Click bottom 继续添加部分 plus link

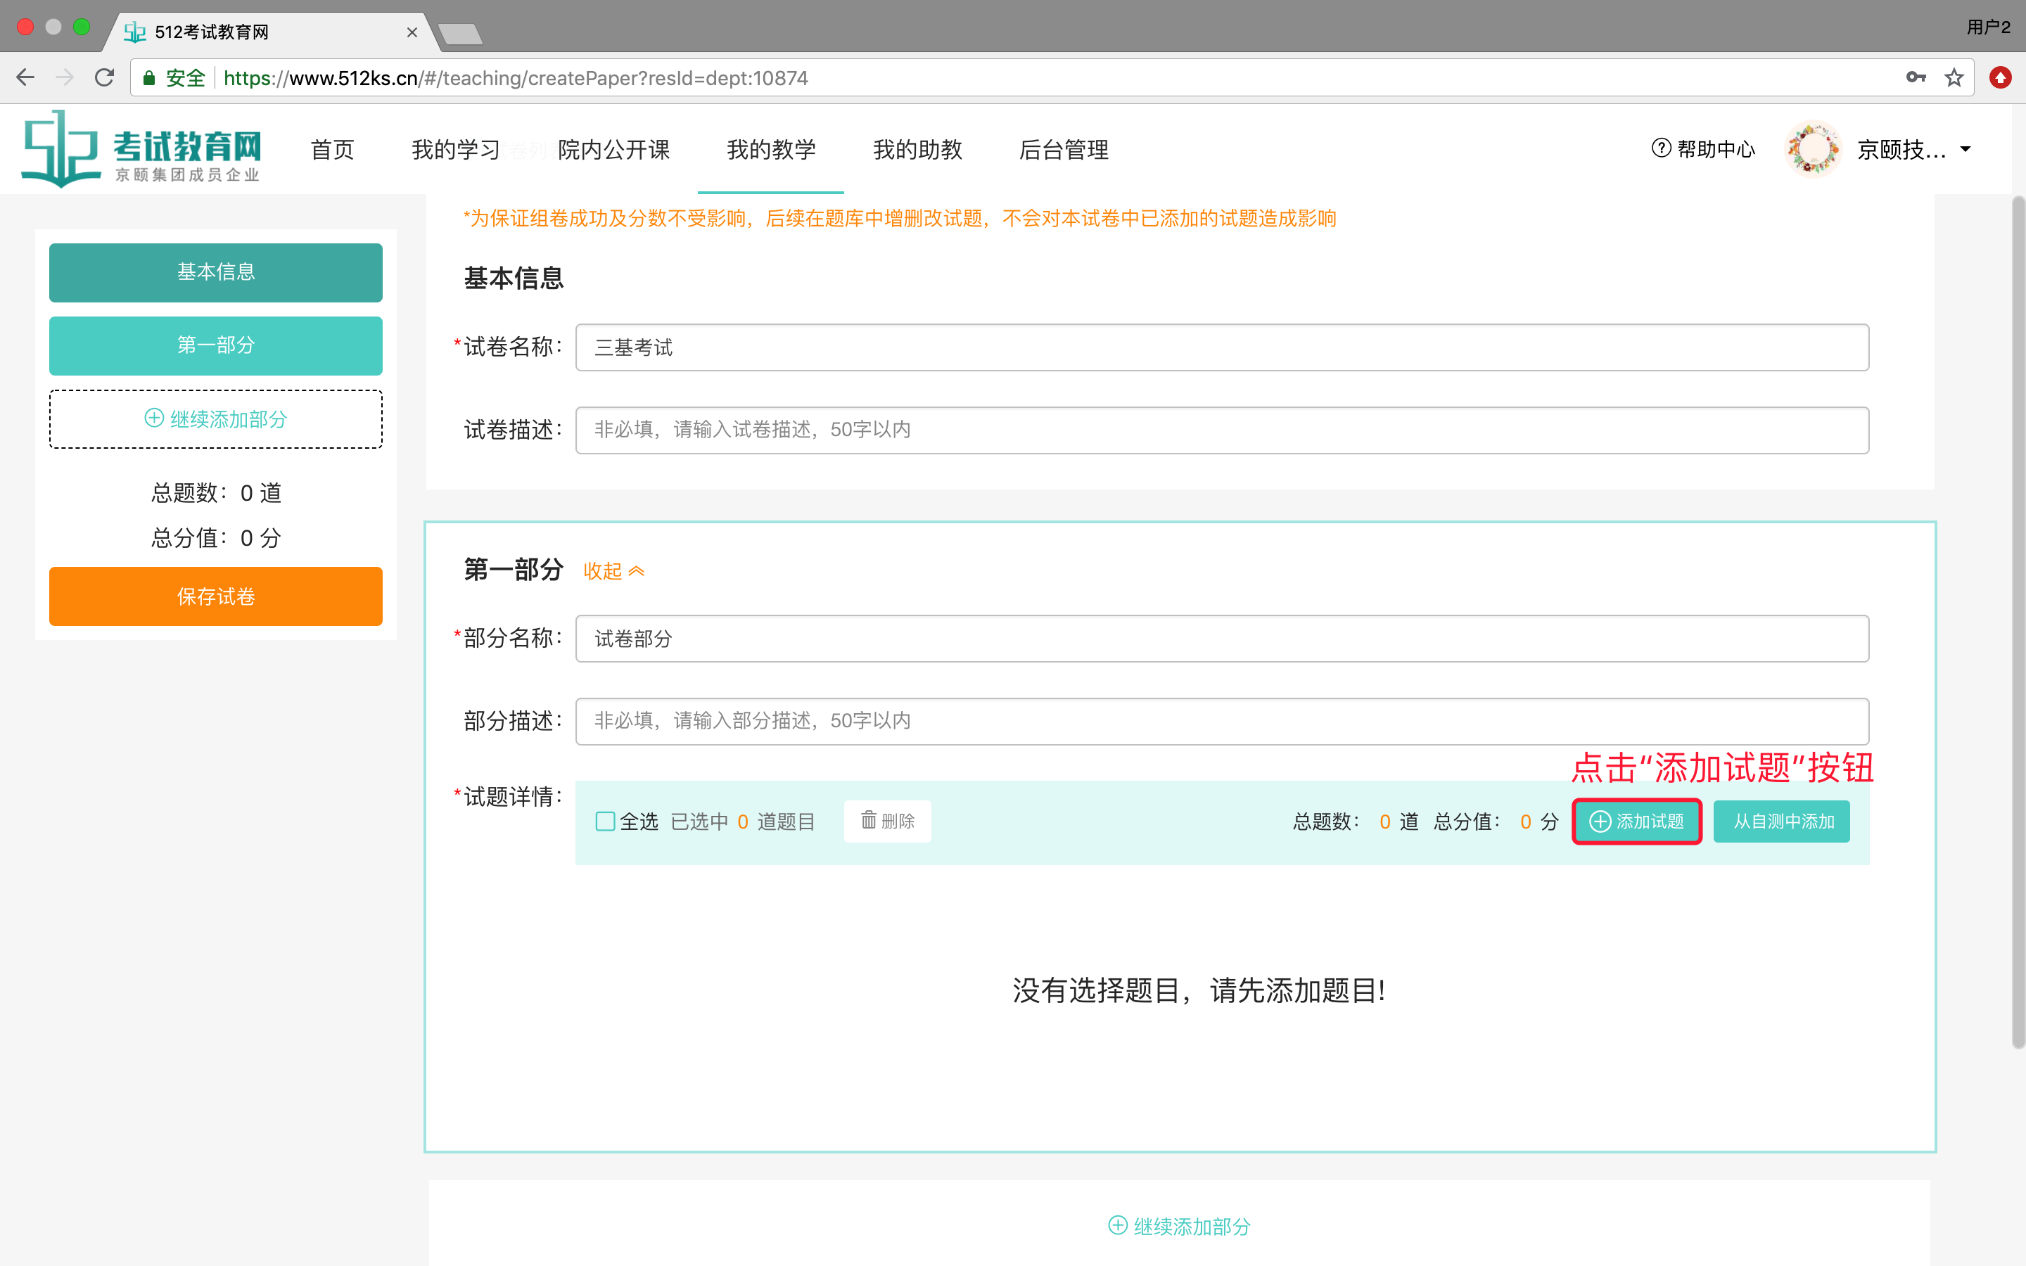pyautogui.click(x=1179, y=1226)
